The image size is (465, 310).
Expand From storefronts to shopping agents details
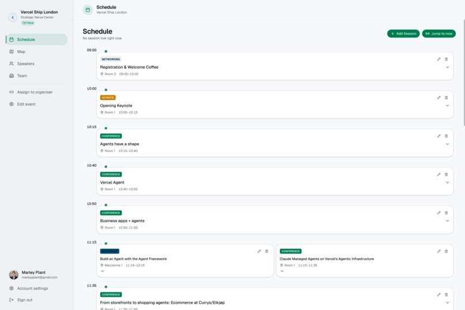tap(447, 302)
